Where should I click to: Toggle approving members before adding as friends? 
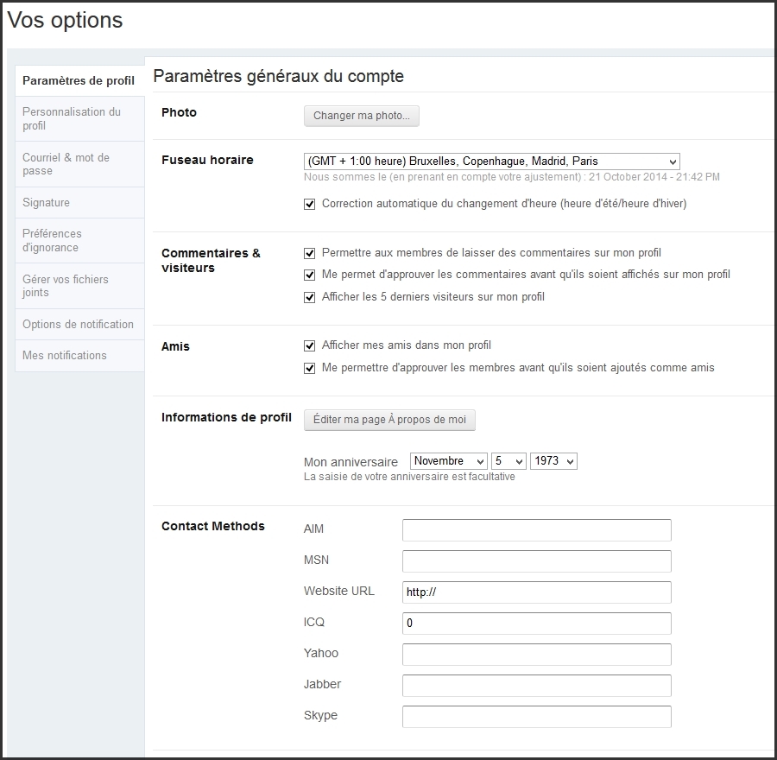tap(310, 368)
